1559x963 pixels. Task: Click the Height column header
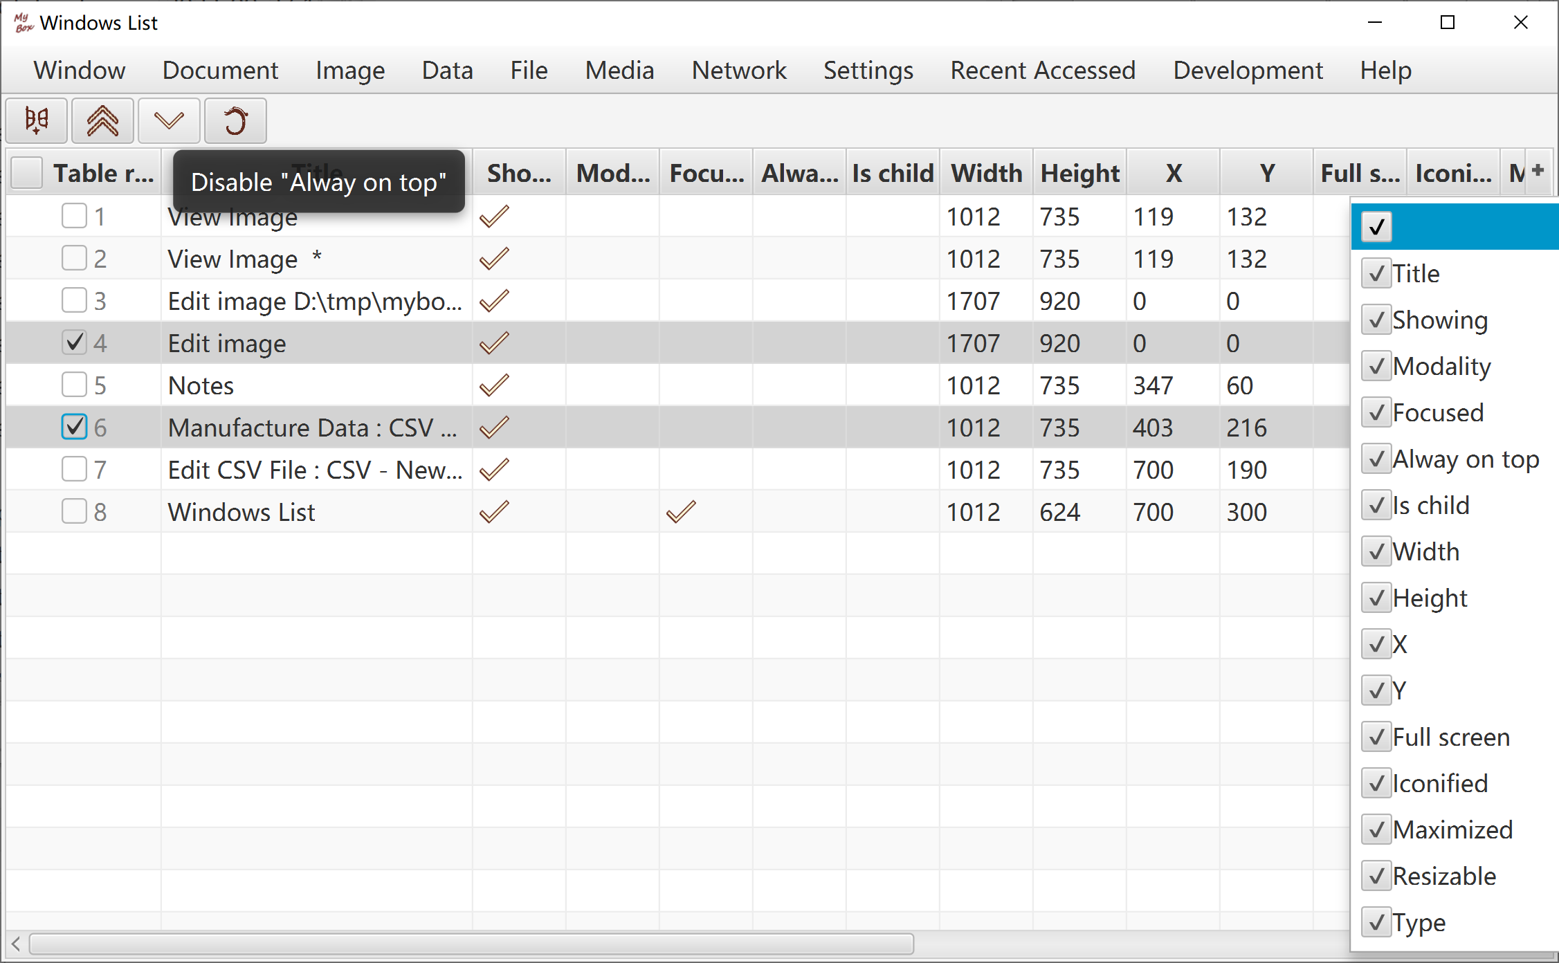tap(1079, 173)
